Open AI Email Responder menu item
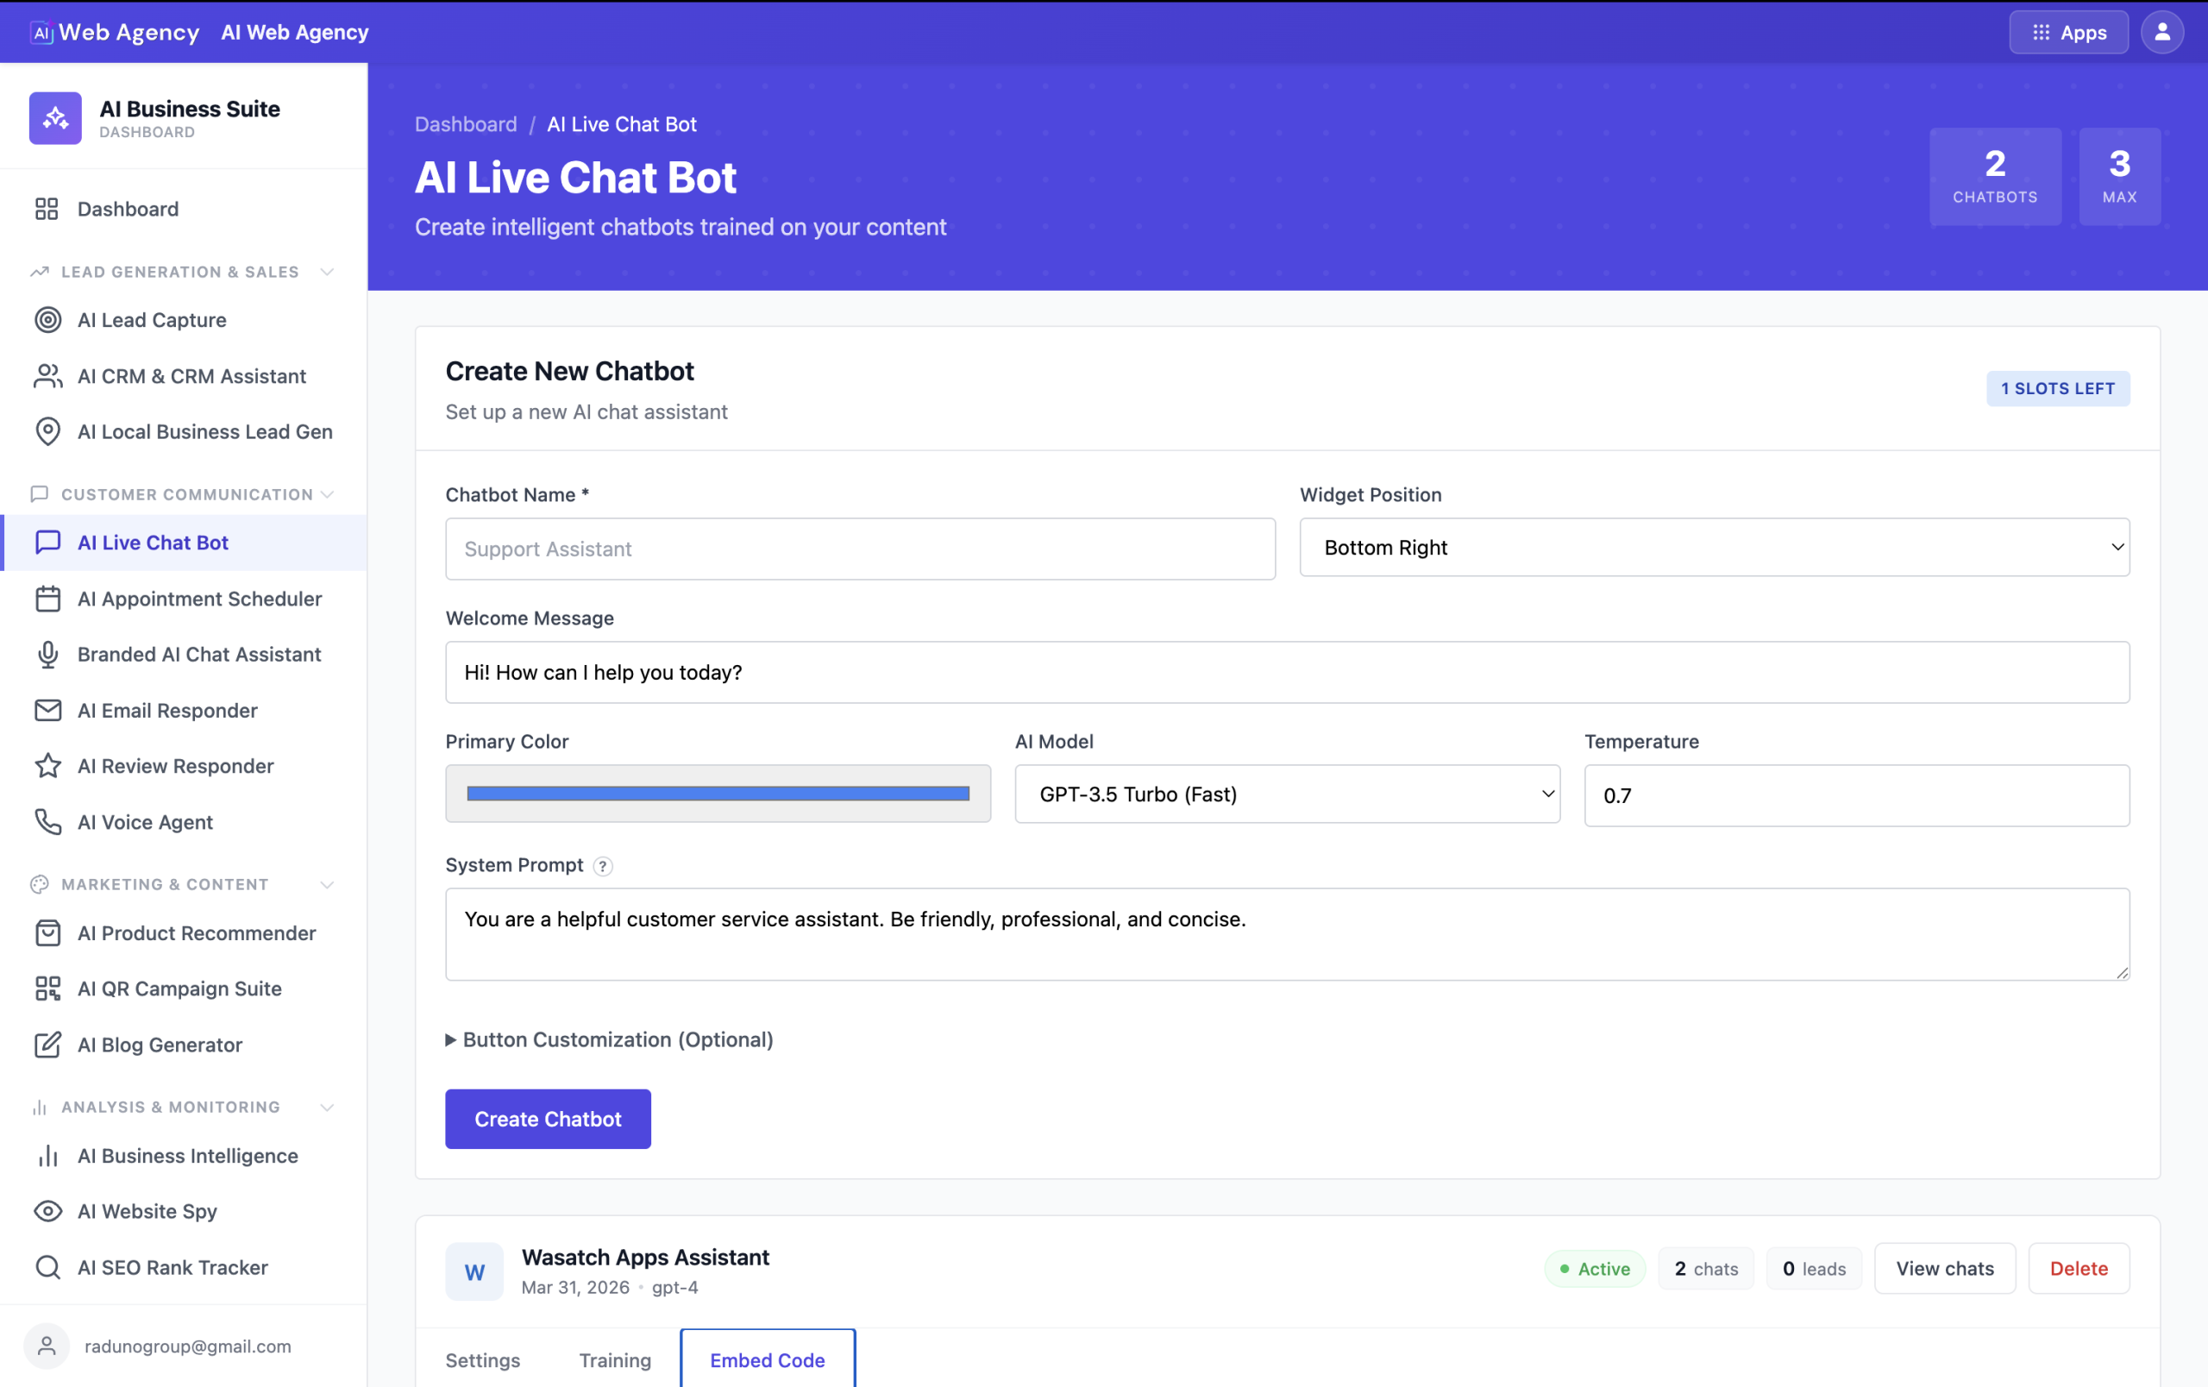 point(185,711)
